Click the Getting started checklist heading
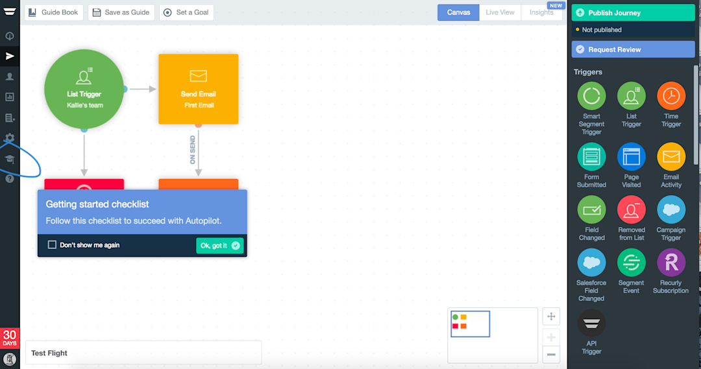 (97, 204)
